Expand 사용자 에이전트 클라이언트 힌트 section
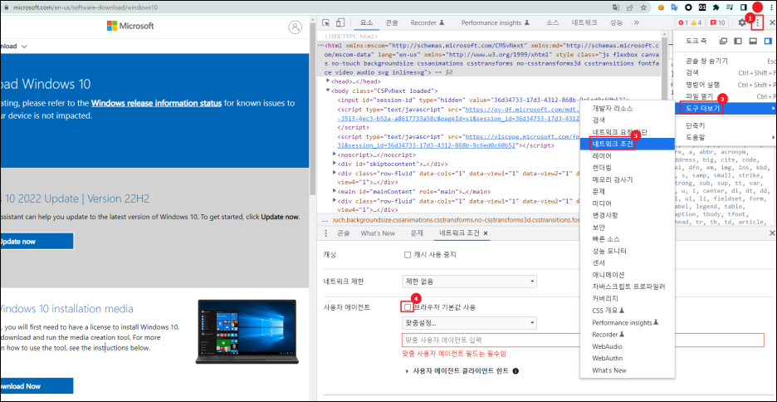This screenshot has height=402, width=777. tap(408, 370)
